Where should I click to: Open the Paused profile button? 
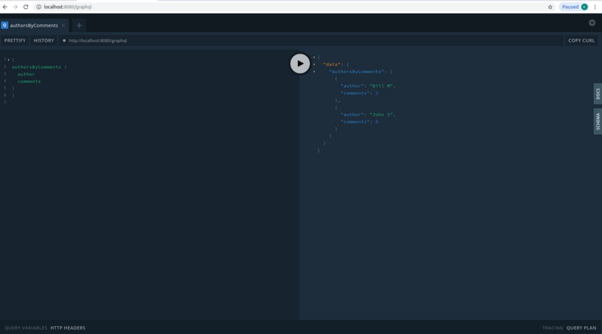click(574, 7)
